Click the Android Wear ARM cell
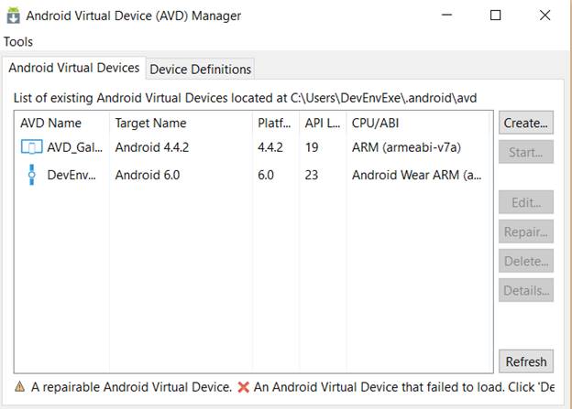 coord(416,174)
